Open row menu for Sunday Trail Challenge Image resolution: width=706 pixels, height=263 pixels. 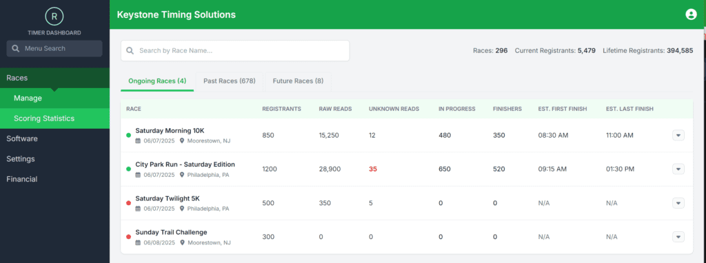click(678, 236)
